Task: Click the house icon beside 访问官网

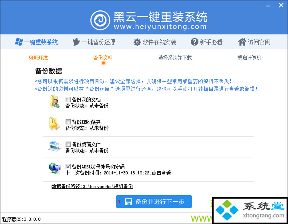Action: 242,42
